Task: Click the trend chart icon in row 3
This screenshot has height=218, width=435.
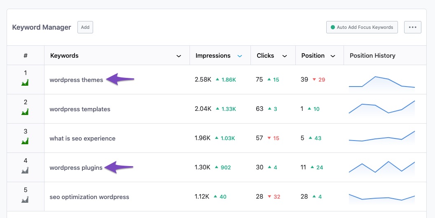Action: (26, 141)
